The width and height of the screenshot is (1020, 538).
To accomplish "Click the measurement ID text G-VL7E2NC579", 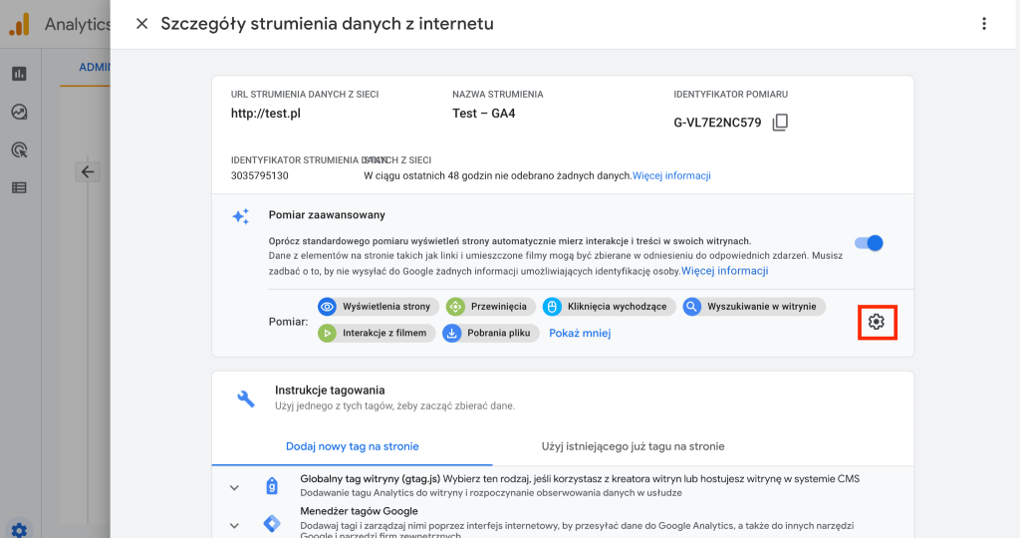I will click(x=717, y=123).
